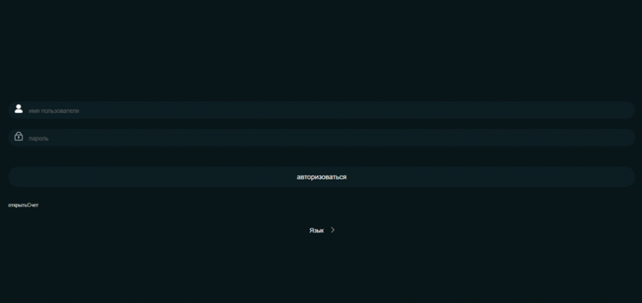This screenshot has width=642, height=303.
Task: Click inside the rounded username bar
Action: 322,111
